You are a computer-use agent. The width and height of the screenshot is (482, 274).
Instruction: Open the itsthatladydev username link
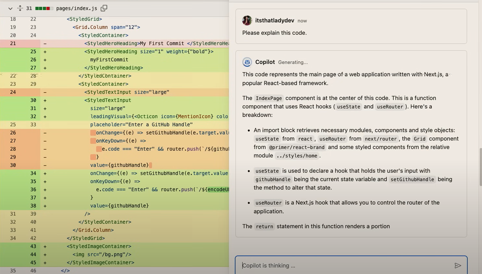pyautogui.click(x=275, y=20)
